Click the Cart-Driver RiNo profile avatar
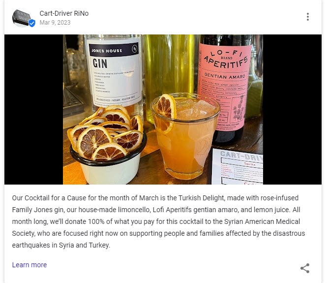The height and width of the screenshot is (283, 327). pyautogui.click(x=23, y=18)
